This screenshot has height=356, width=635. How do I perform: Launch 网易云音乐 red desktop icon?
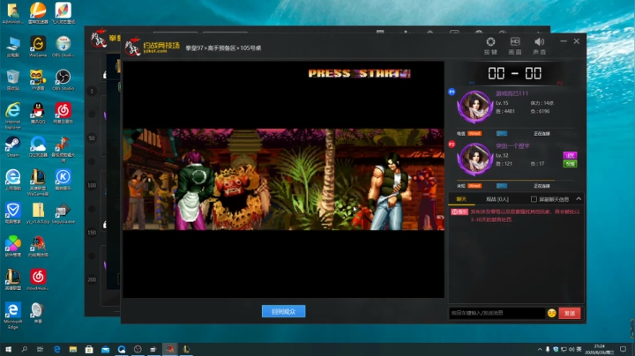pos(63,113)
